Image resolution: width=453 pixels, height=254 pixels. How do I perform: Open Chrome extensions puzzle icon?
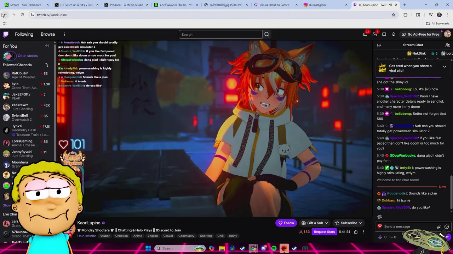(405, 15)
